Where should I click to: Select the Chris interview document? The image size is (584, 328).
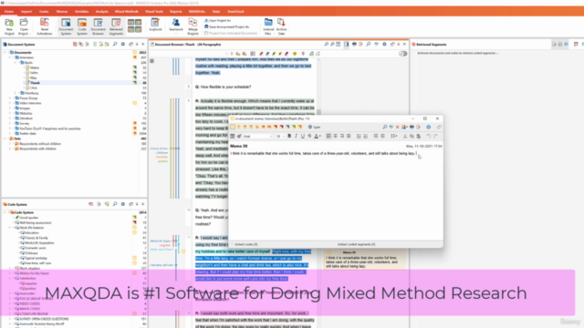(x=33, y=87)
